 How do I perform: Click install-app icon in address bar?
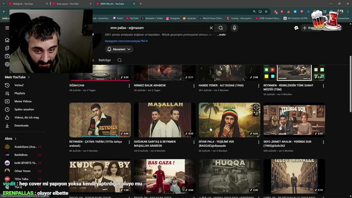pos(260,12)
